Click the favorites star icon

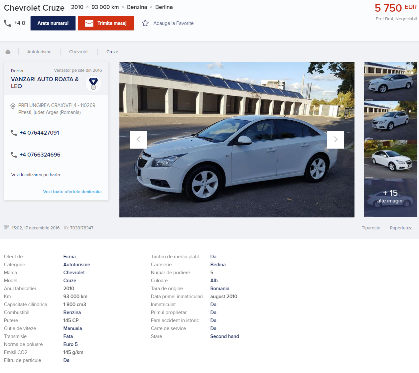(x=145, y=23)
